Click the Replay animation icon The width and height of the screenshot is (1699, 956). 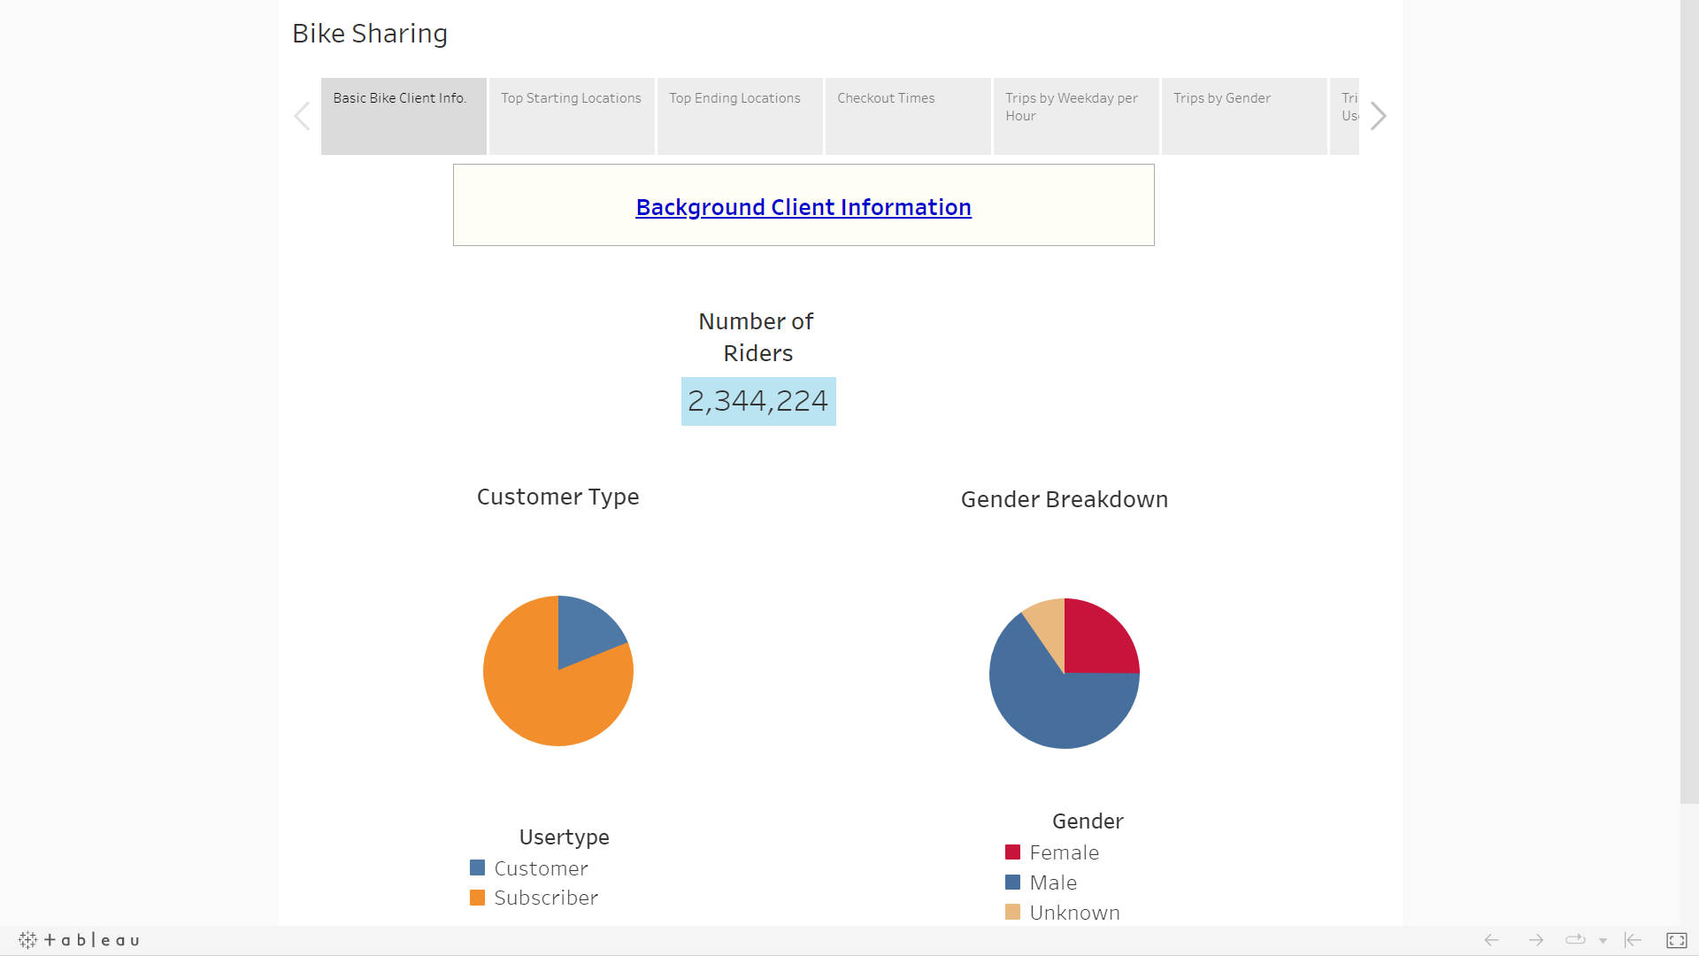[x=1573, y=940]
